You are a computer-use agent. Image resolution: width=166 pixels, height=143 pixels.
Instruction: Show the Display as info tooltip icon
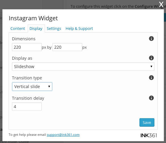tap(151, 58)
